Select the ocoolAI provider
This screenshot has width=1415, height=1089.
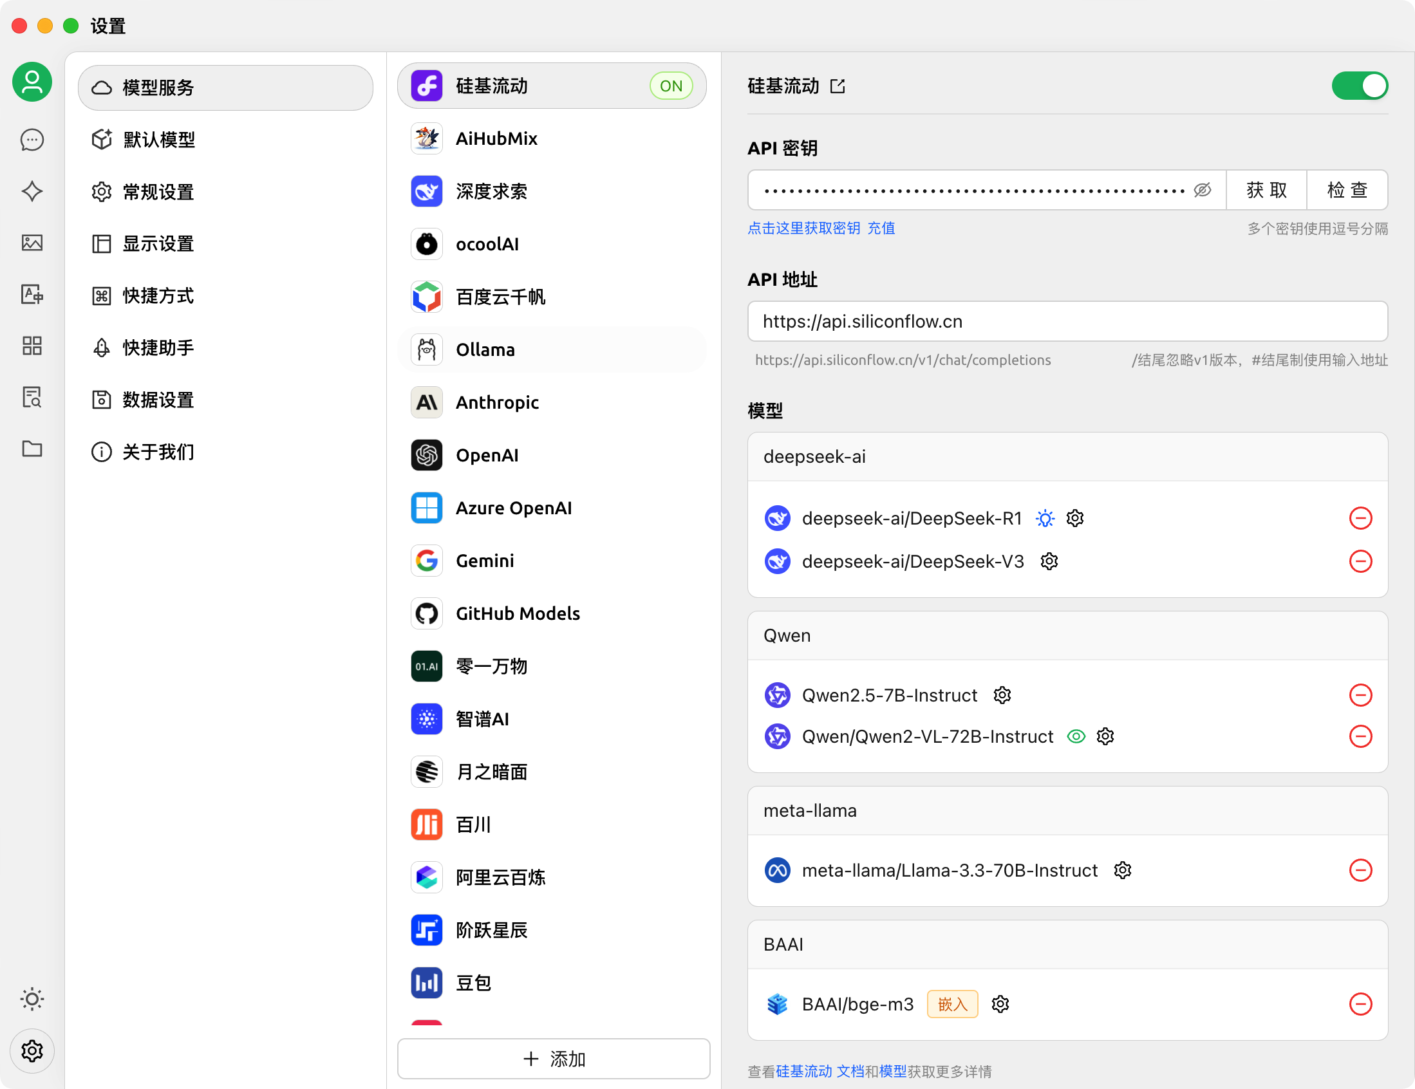(x=551, y=244)
